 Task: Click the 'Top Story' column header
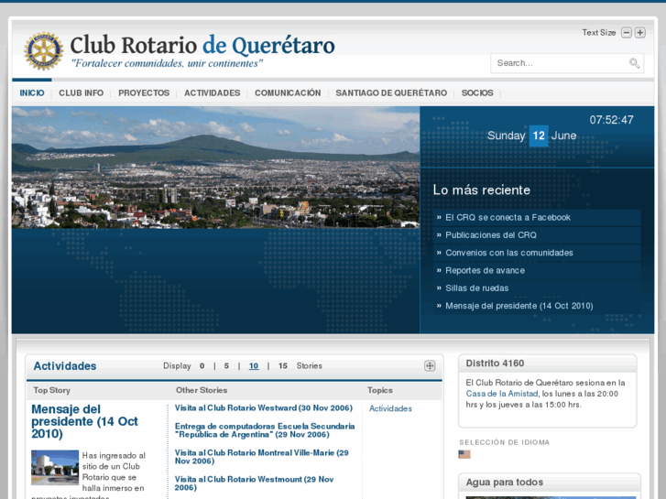click(52, 390)
